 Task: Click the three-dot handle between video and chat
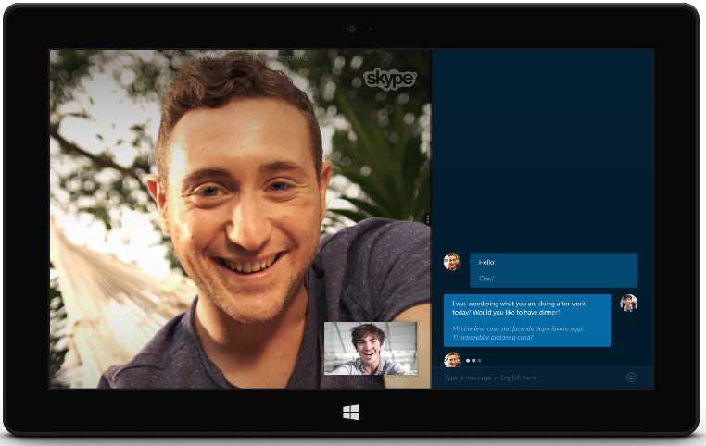tap(427, 219)
